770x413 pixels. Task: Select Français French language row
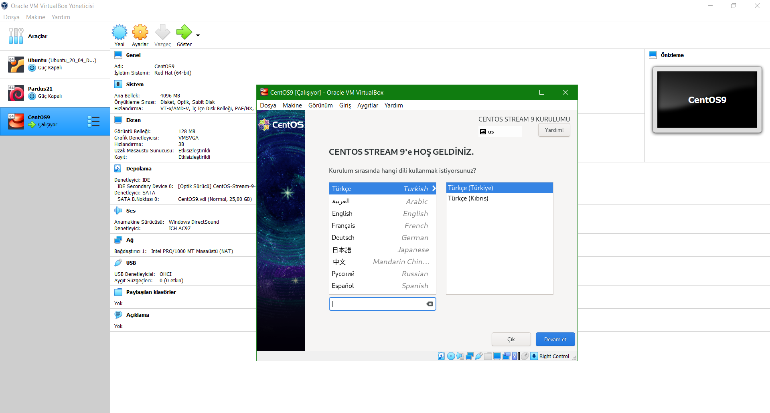click(383, 225)
